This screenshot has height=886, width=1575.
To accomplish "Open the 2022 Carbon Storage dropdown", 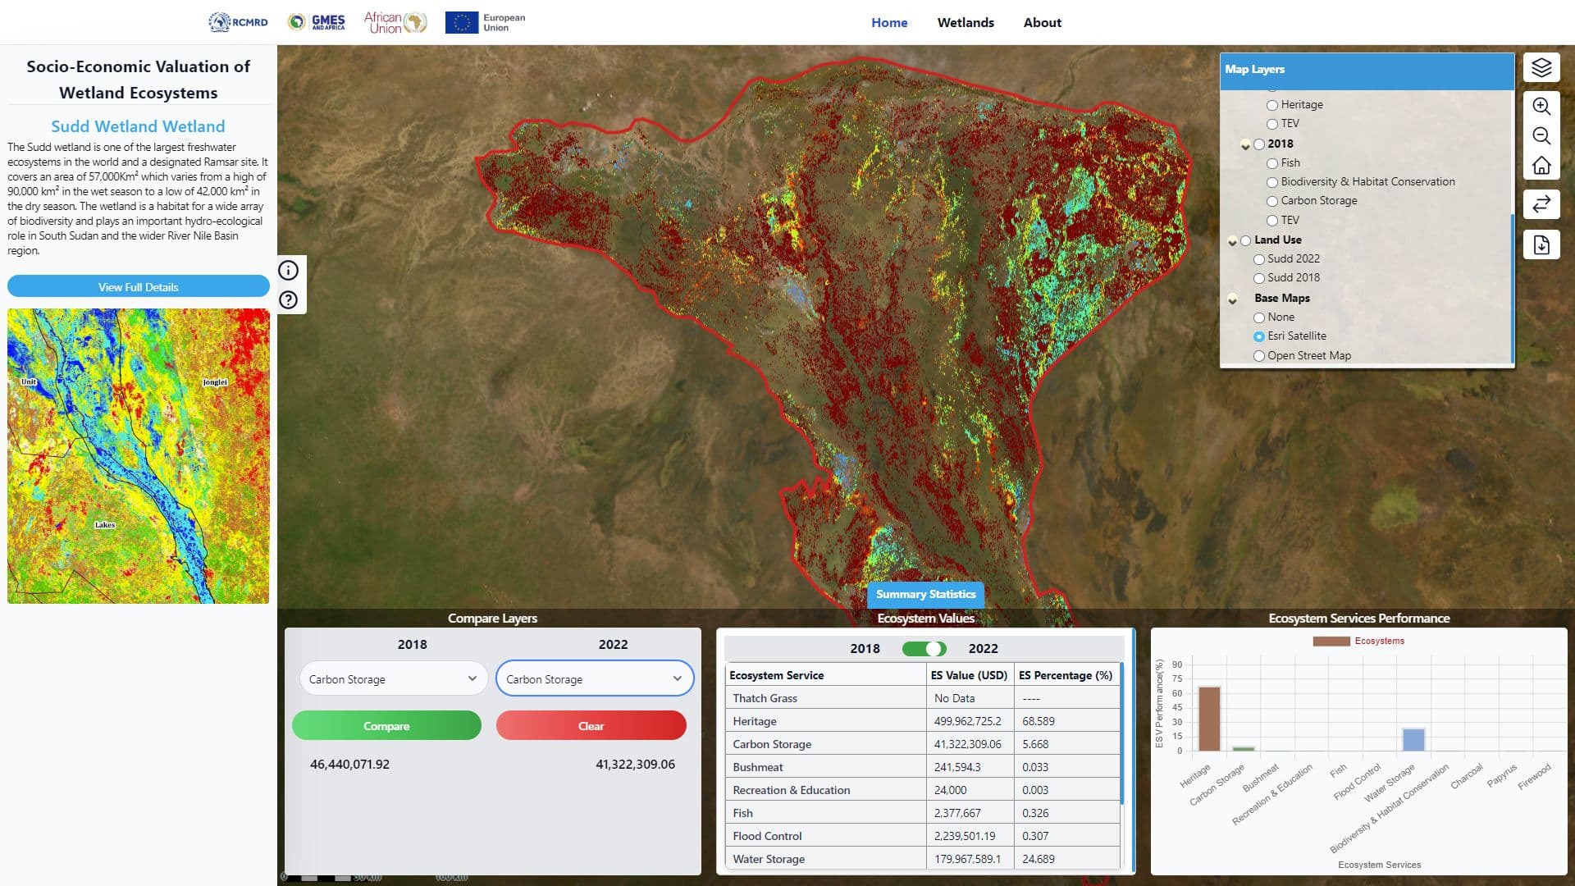I will [595, 679].
